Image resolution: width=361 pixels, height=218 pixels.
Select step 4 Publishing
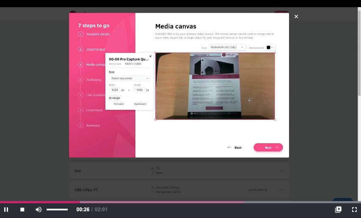94,80
